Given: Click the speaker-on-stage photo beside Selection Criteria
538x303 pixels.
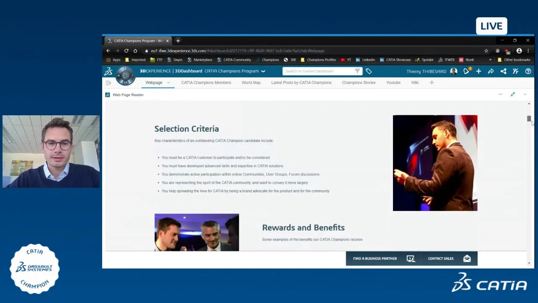Looking at the screenshot, I should click(435, 163).
